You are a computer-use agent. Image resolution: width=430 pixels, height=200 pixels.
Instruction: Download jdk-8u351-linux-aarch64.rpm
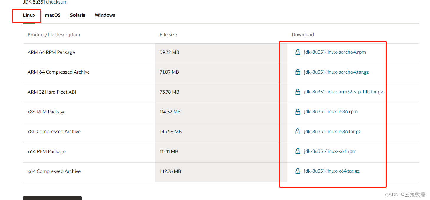coord(335,52)
